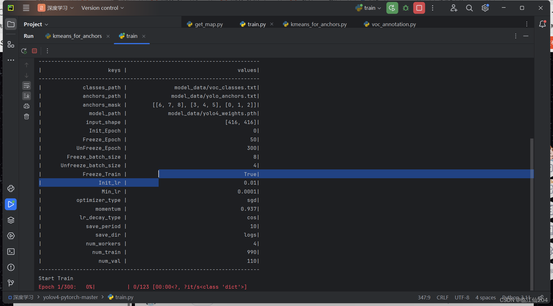
Task: Expand the Version control dropdown
Action: [103, 8]
